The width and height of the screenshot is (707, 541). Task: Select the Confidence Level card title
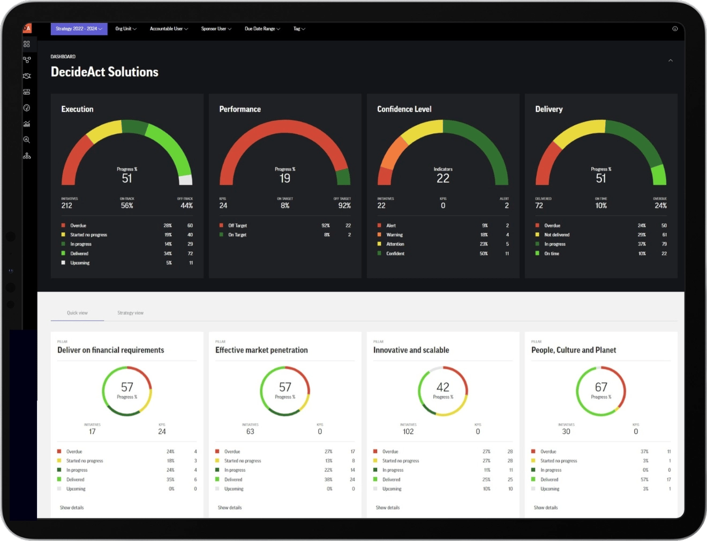[x=404, y=109]
